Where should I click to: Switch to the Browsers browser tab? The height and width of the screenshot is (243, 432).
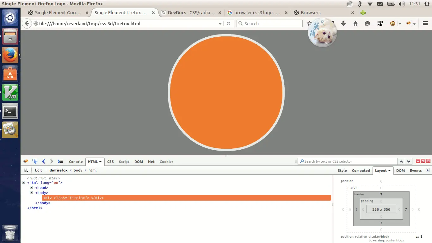click(x=324, y=13)
